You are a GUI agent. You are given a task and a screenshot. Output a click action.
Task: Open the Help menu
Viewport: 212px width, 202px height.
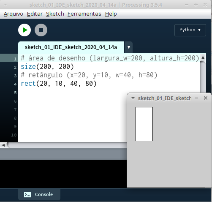[x=111, y=14]
